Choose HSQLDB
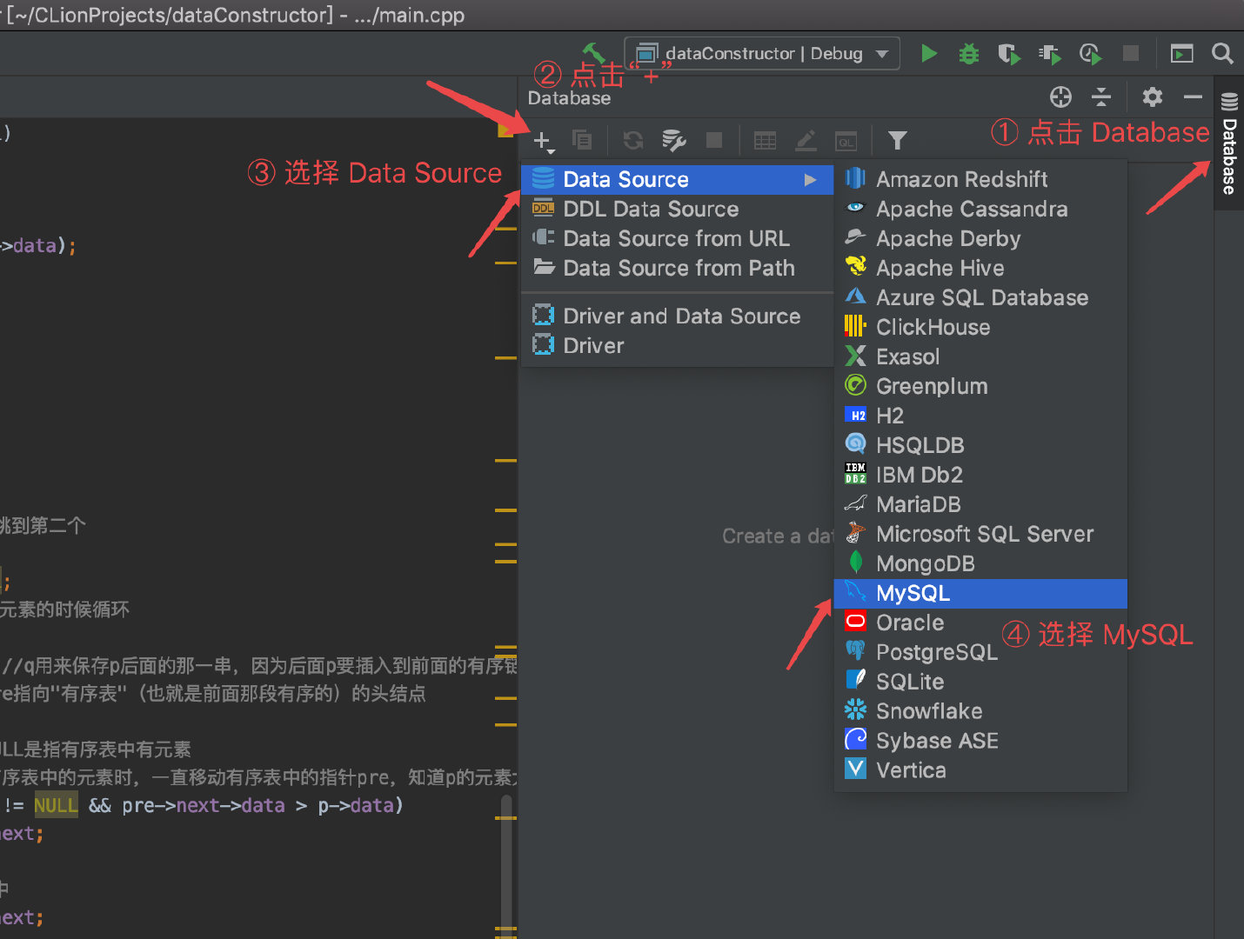Screen dimensions: 1244x939 coord(980,446)
